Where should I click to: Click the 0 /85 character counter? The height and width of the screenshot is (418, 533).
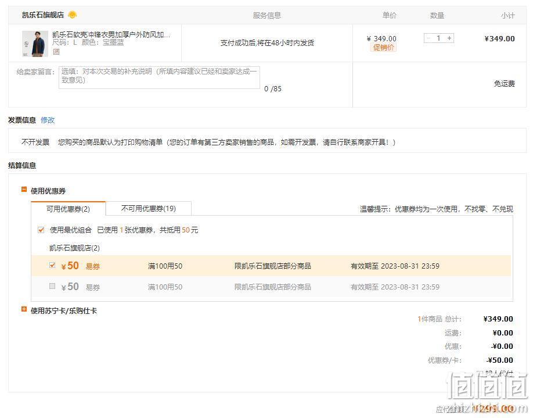click(273, 89)
